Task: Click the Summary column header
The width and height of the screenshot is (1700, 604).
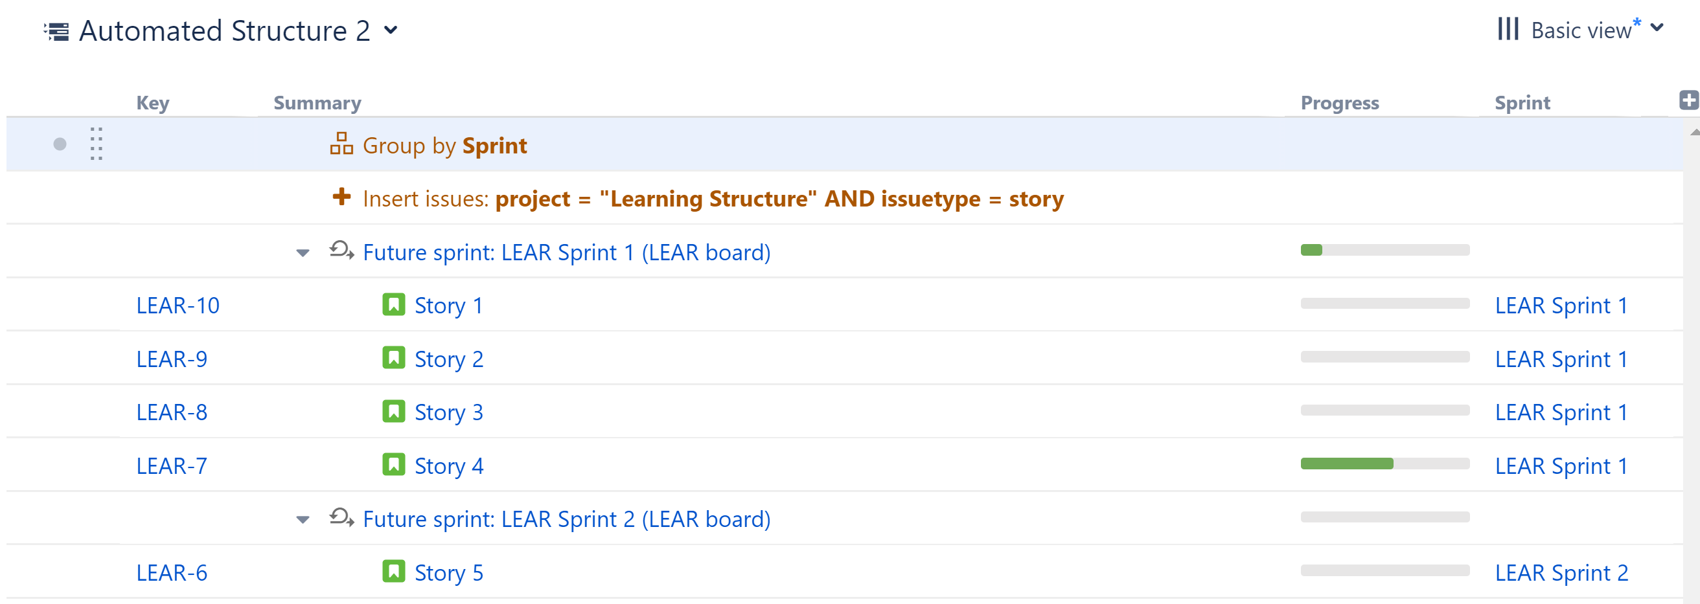Action: [x=317, y=102]
